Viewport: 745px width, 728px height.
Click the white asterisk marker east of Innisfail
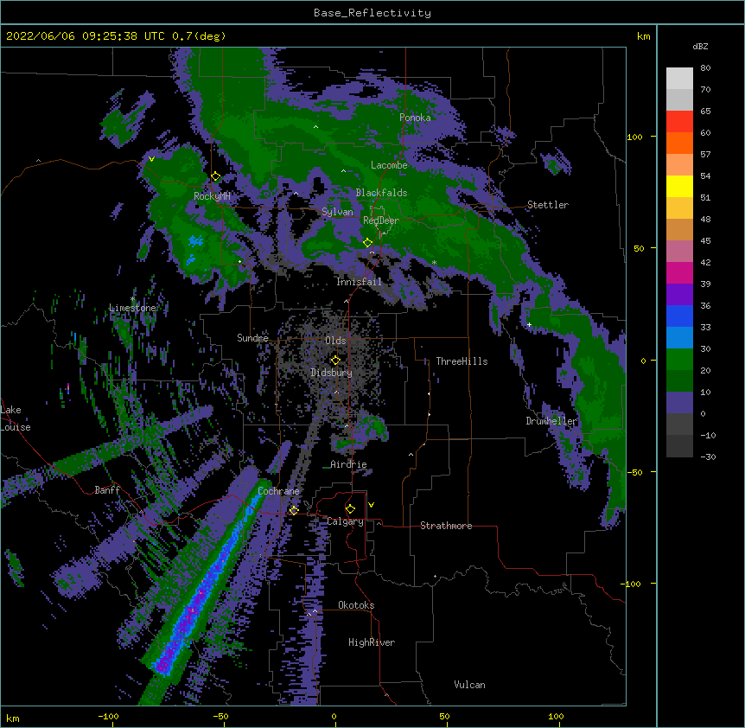434,262
